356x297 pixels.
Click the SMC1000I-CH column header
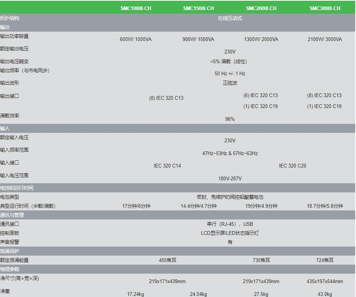pyautogui.click(x=135, y=8)
